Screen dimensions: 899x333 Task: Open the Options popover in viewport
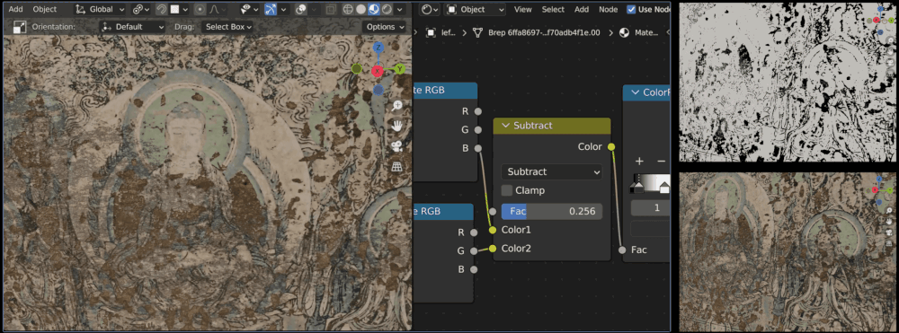coord(384,27)
